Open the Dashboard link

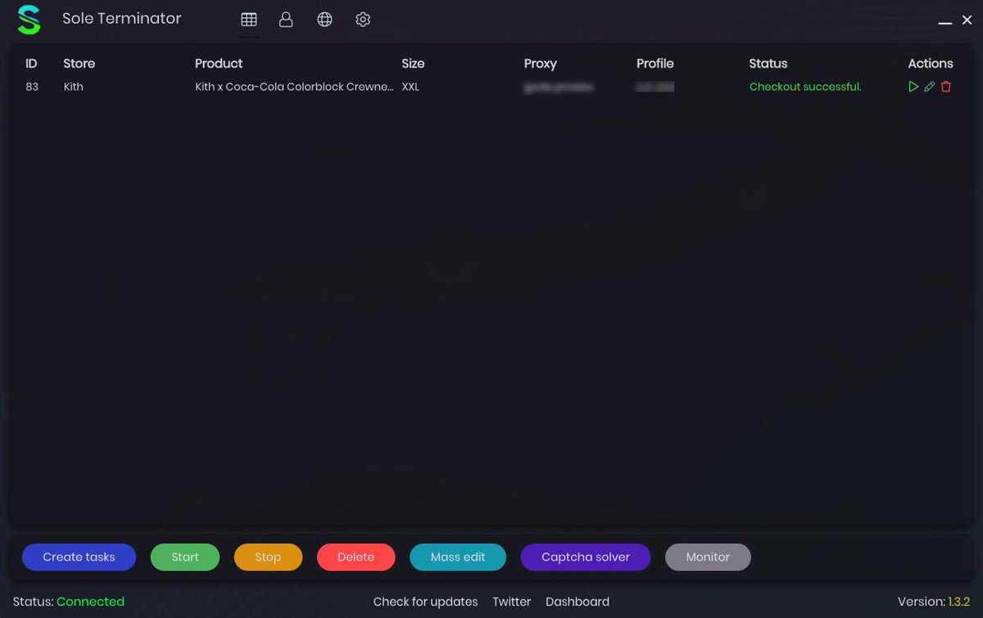[x=578, y=602]
